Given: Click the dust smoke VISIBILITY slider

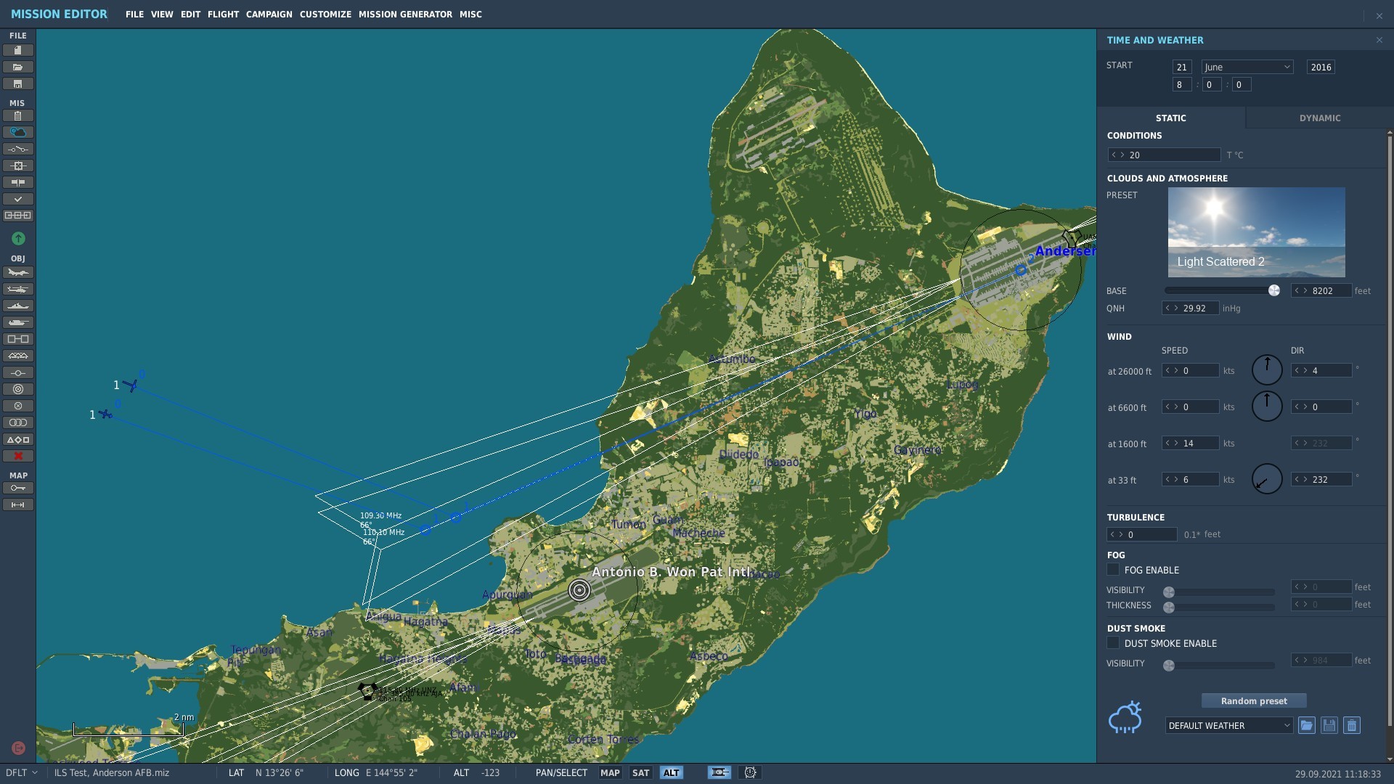Looking at the screenshot, I should (1220, 665).
